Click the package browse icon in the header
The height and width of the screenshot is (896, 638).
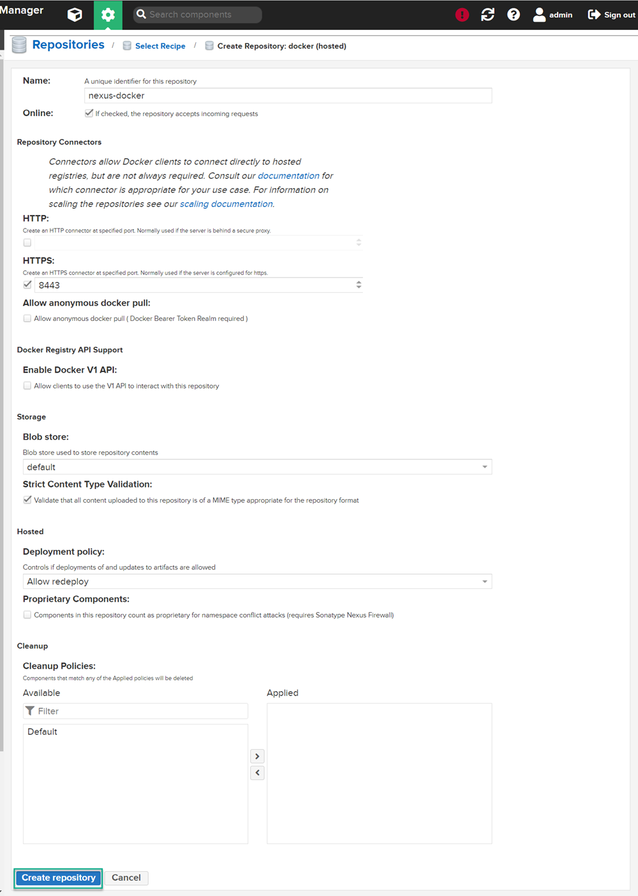coord(75,15)
